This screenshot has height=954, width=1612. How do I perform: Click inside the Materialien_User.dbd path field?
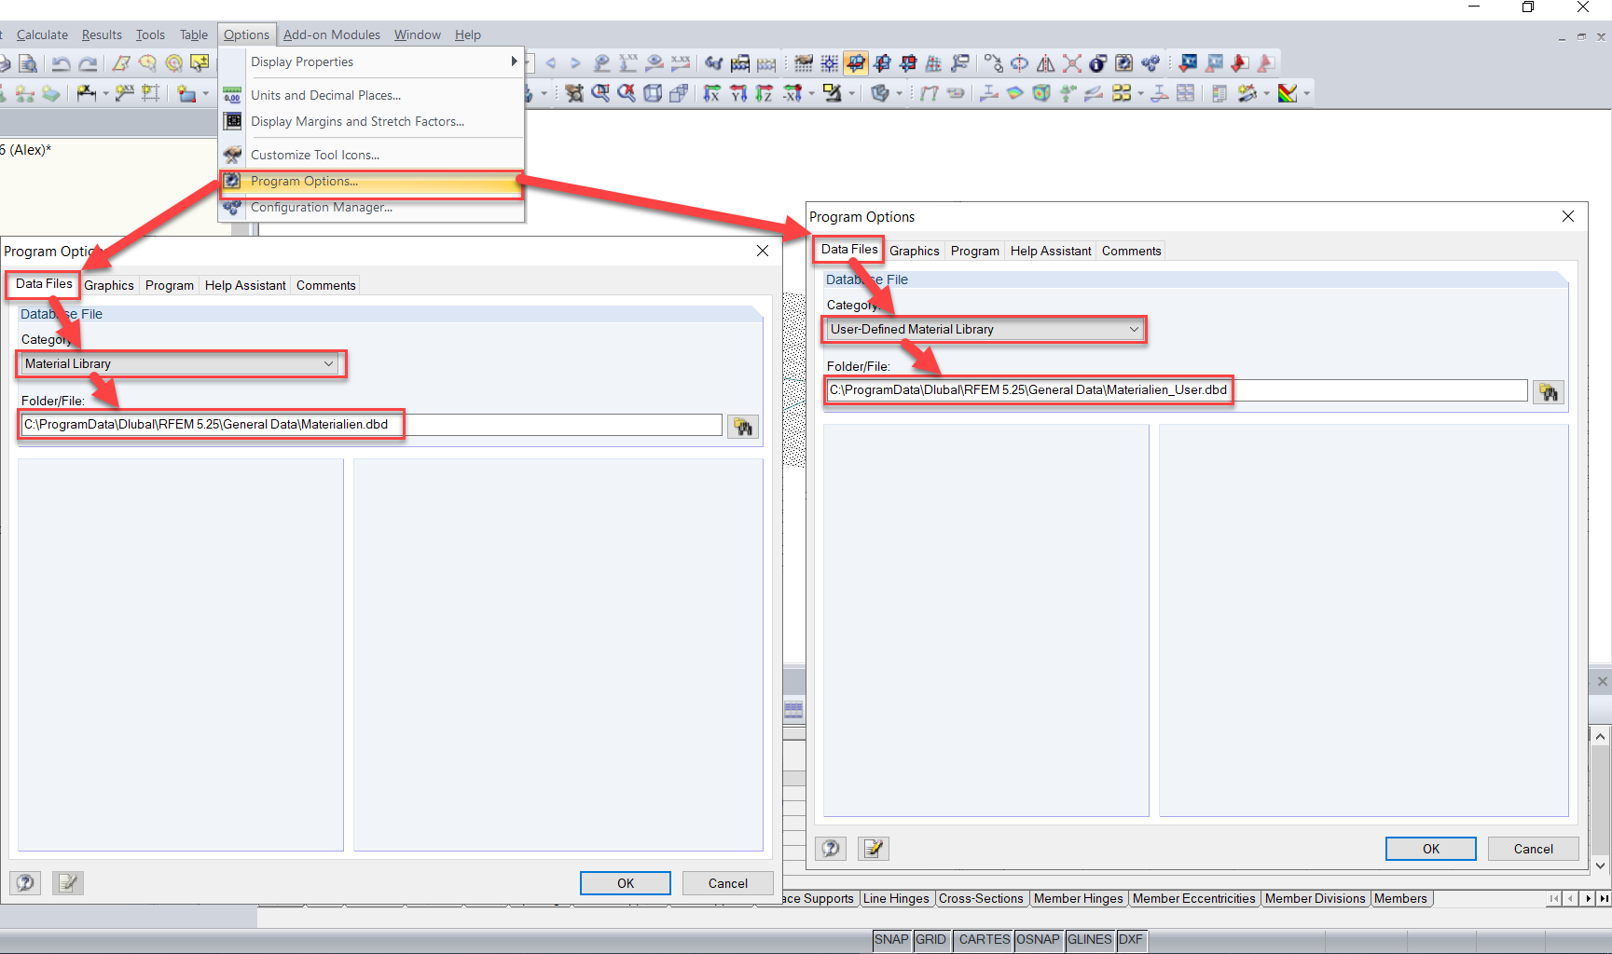click(1026, 390)
